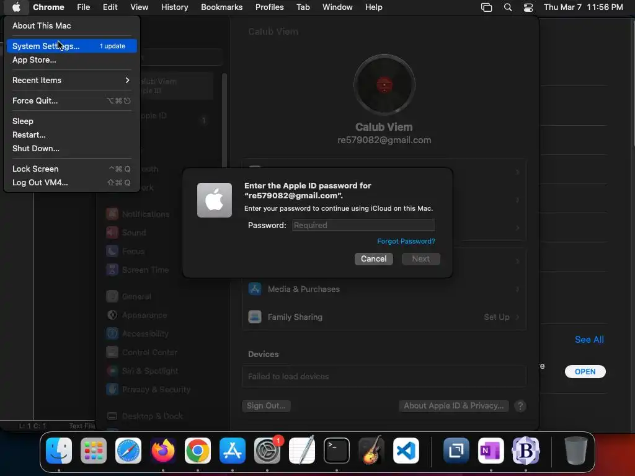Open Control Center icon in menu bar
The height and width of the screenshot is (476, 635).
pos(528,7)
